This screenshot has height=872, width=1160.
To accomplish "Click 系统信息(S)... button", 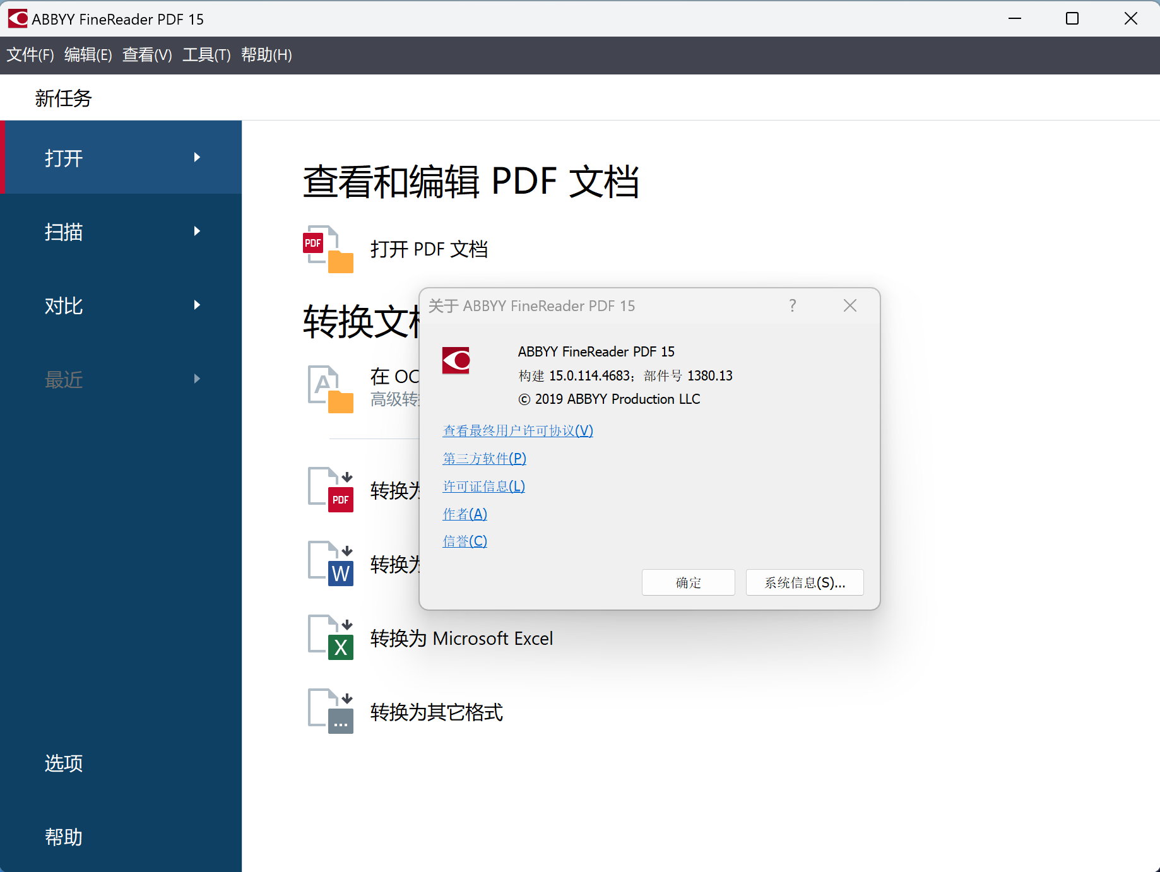I will [805, 582].
